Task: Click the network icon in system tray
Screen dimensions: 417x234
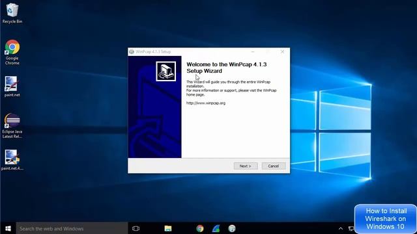Action: [351, 228]
